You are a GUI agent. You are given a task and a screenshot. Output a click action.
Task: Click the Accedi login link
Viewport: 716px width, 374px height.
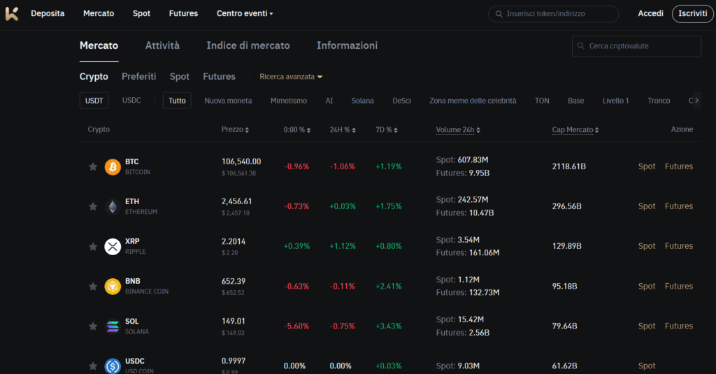(651, 14)
